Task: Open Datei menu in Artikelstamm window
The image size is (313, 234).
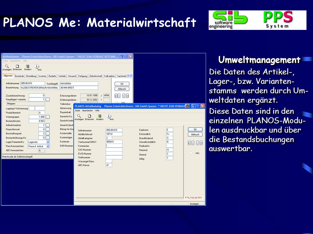Action: (6, 61)
